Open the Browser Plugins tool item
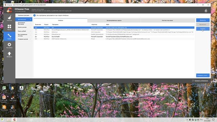The image size is (217, 122). 24,23
